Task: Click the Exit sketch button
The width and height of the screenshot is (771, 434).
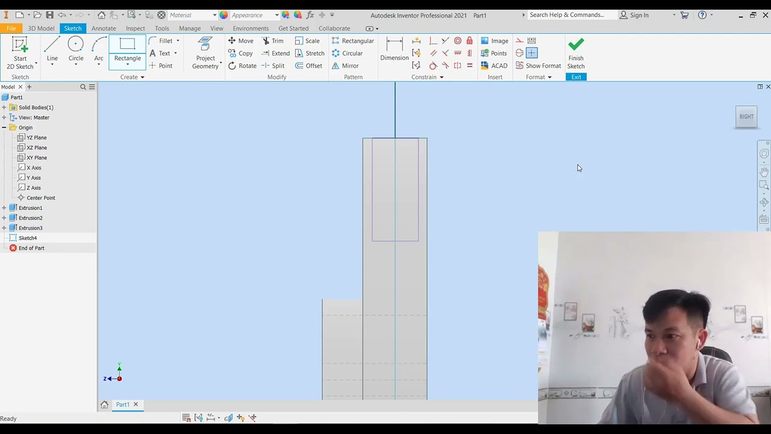Action: 576,77
